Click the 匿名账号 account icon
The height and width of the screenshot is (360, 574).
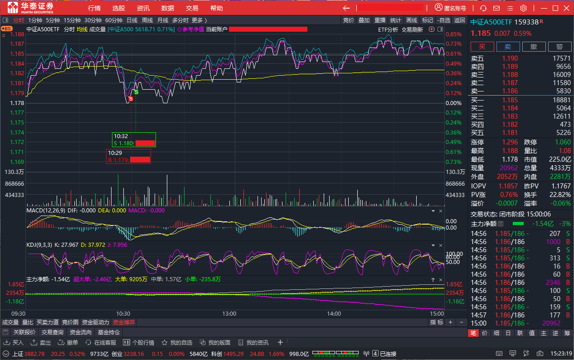[438, 8]
